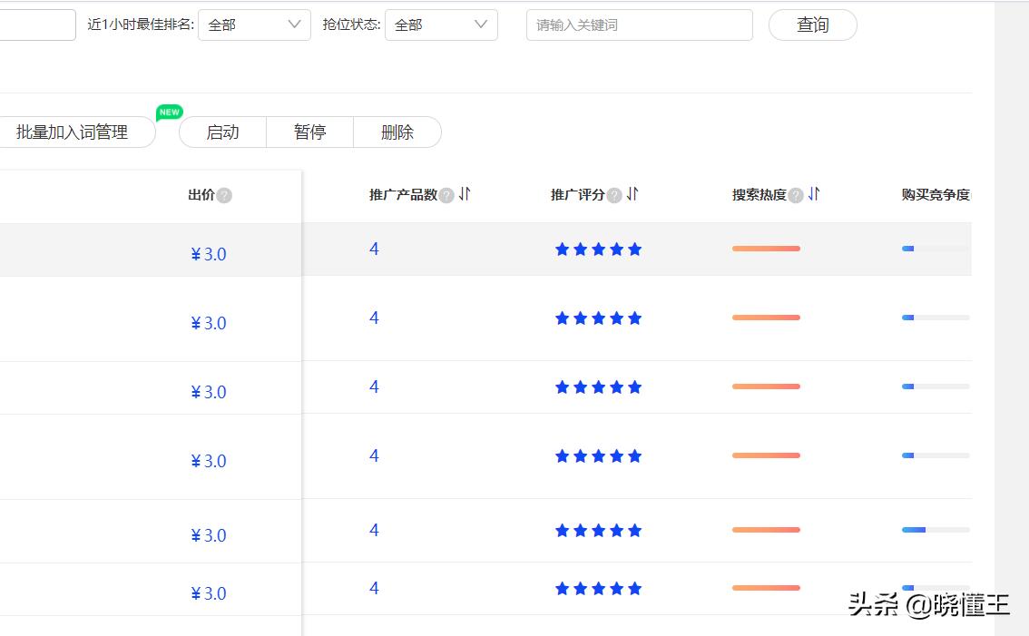Open the 近1小时最佳排名 filter dropdown
Screen dimensions: 1029x636
(253, 24)
